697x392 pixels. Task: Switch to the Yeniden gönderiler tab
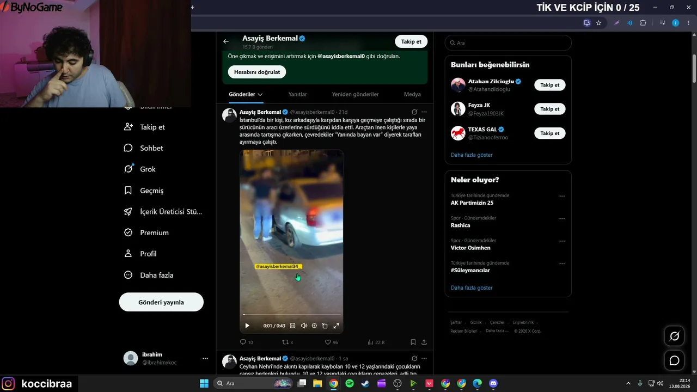click(355, 94)
